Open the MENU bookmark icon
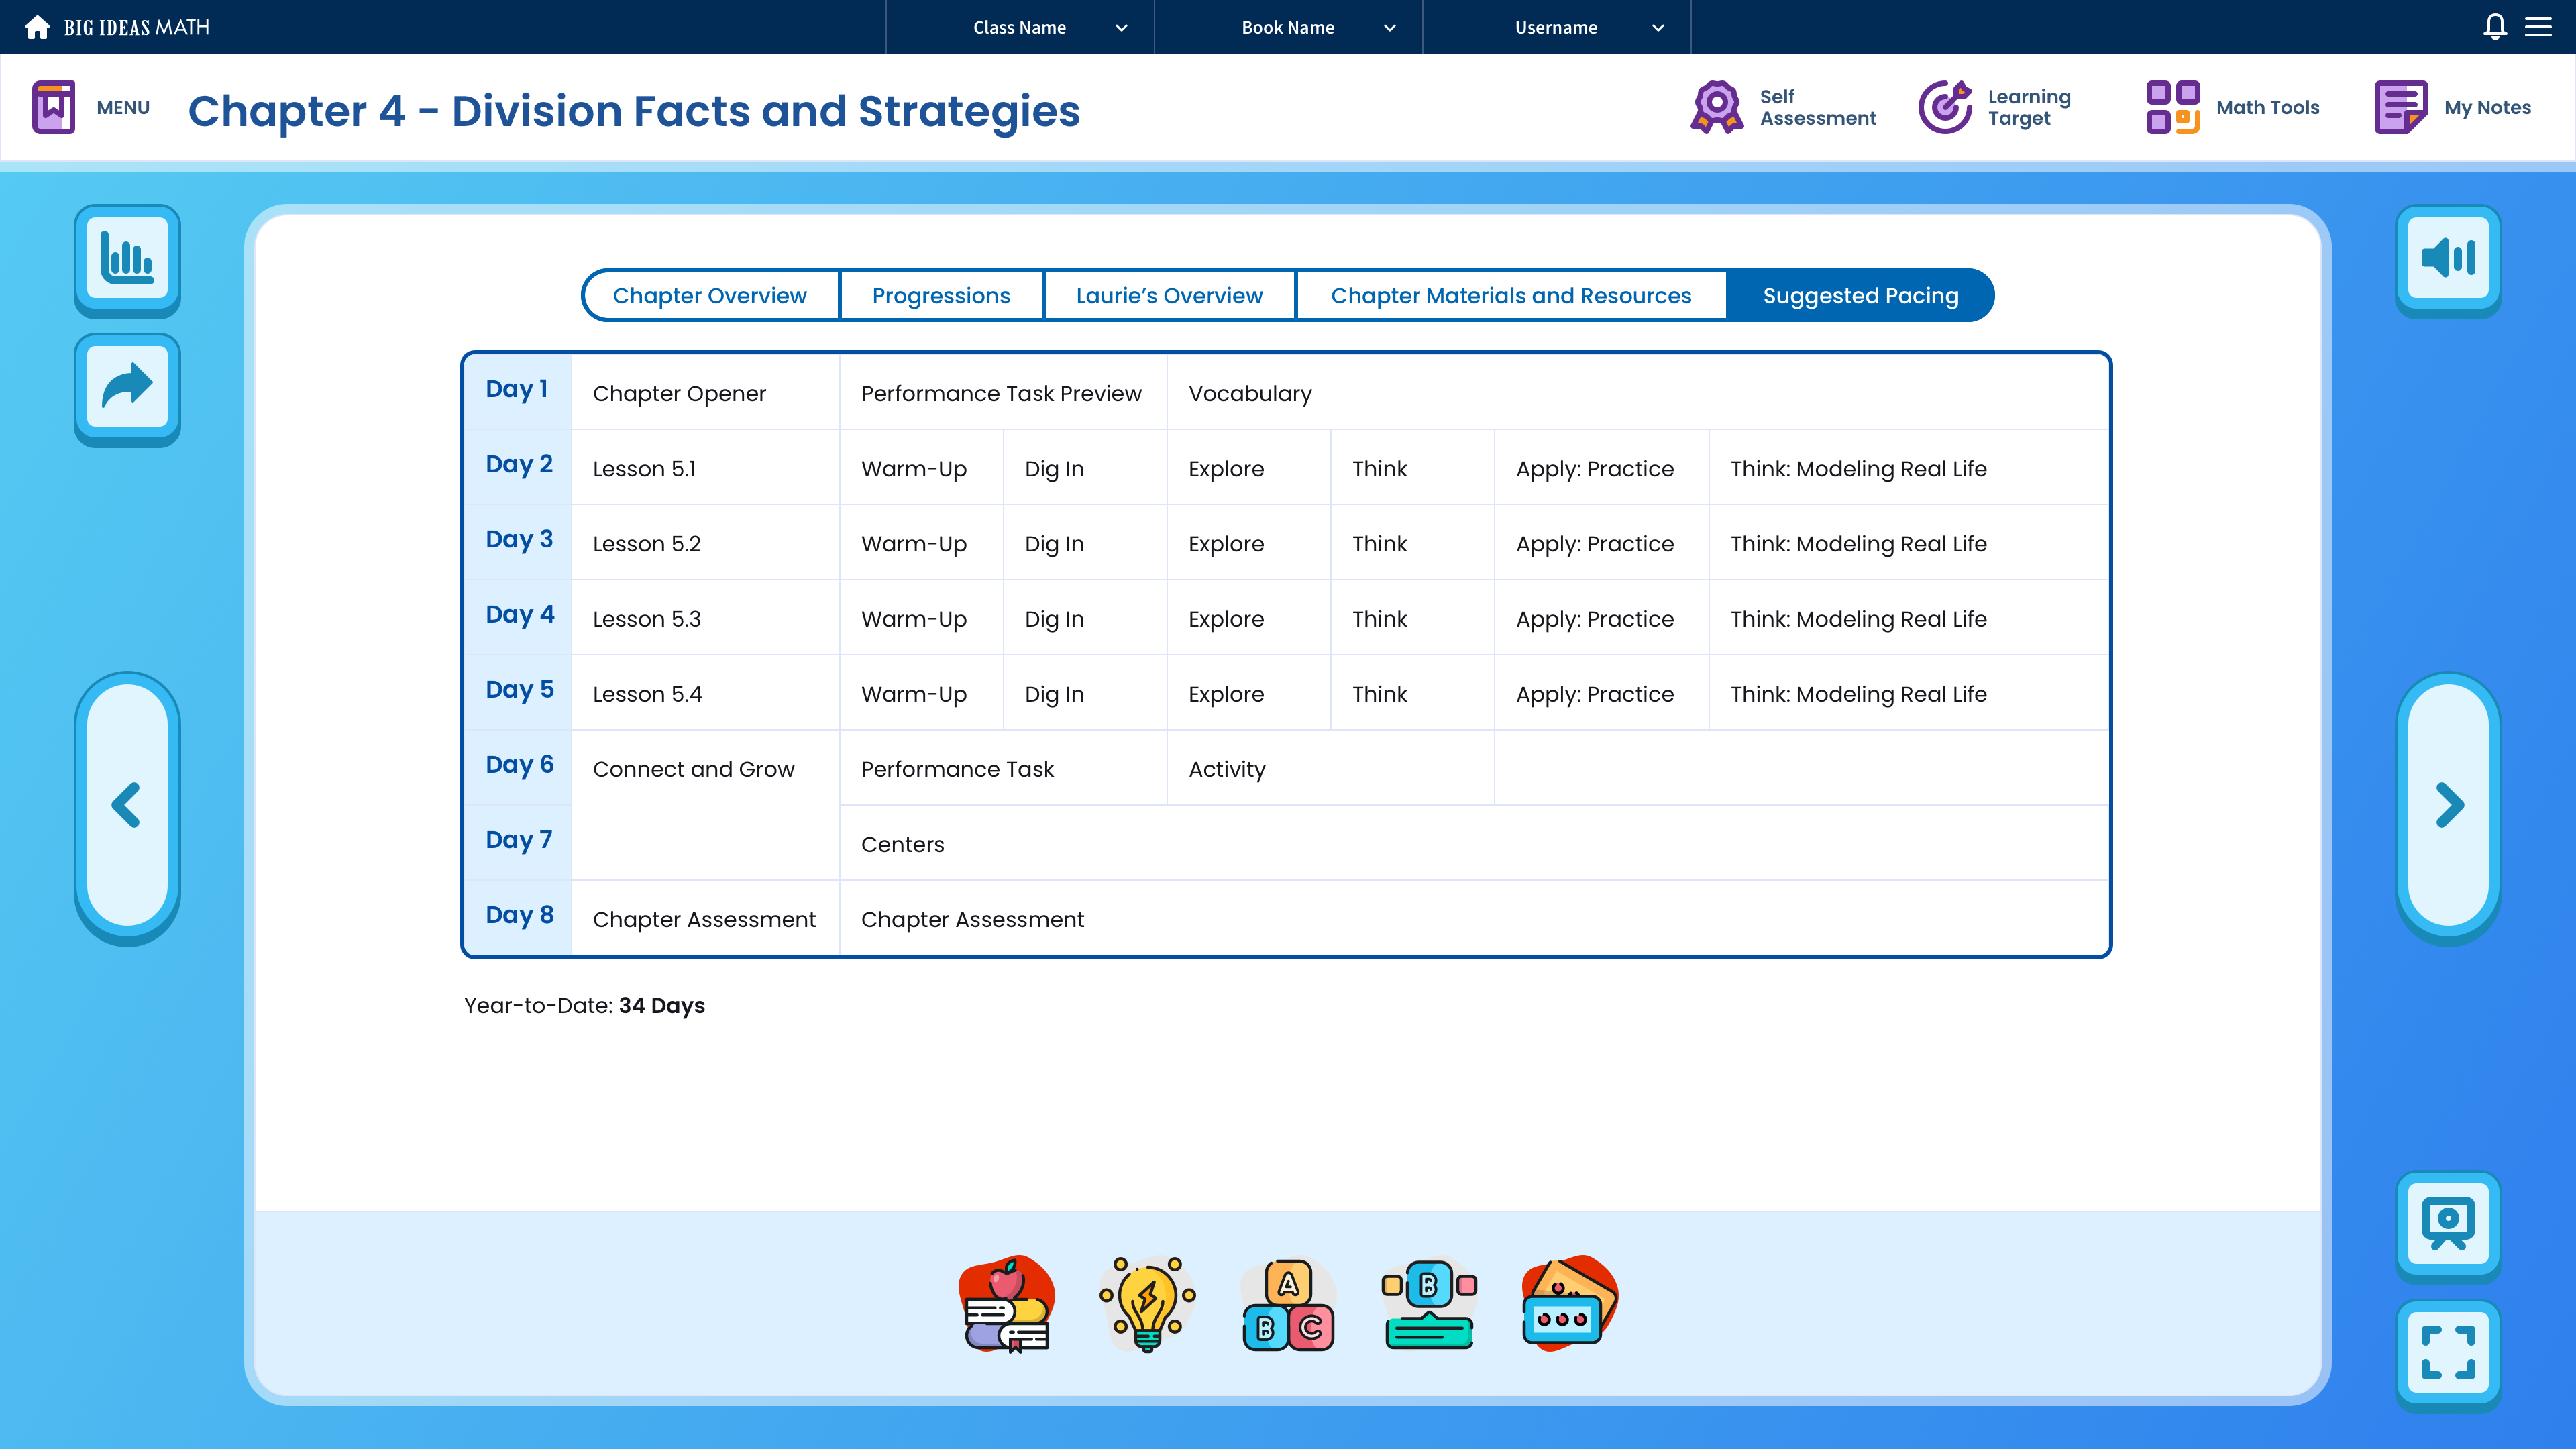Viewport: 2576px width, 1449px height. click(x=54, y=107)
